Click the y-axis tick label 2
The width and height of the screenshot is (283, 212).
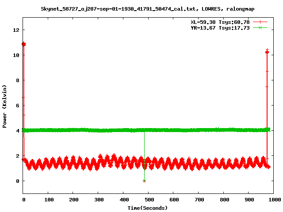coord(18,156)
